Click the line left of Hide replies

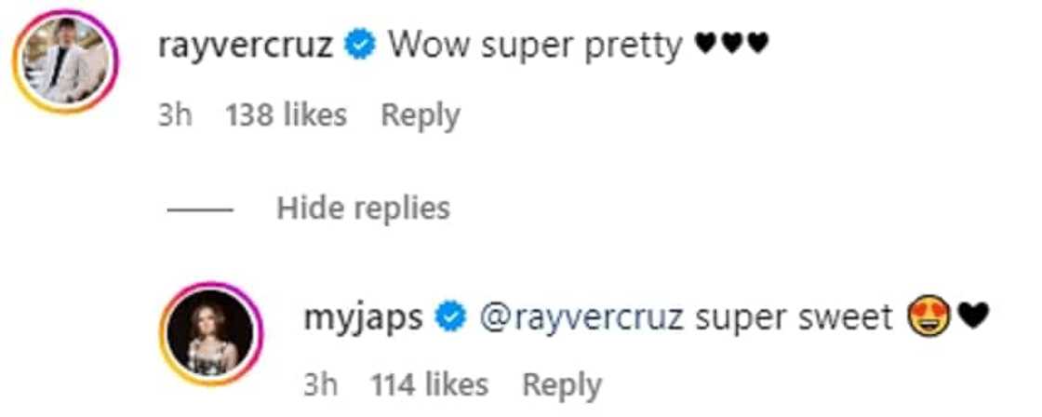coord(199,208)
